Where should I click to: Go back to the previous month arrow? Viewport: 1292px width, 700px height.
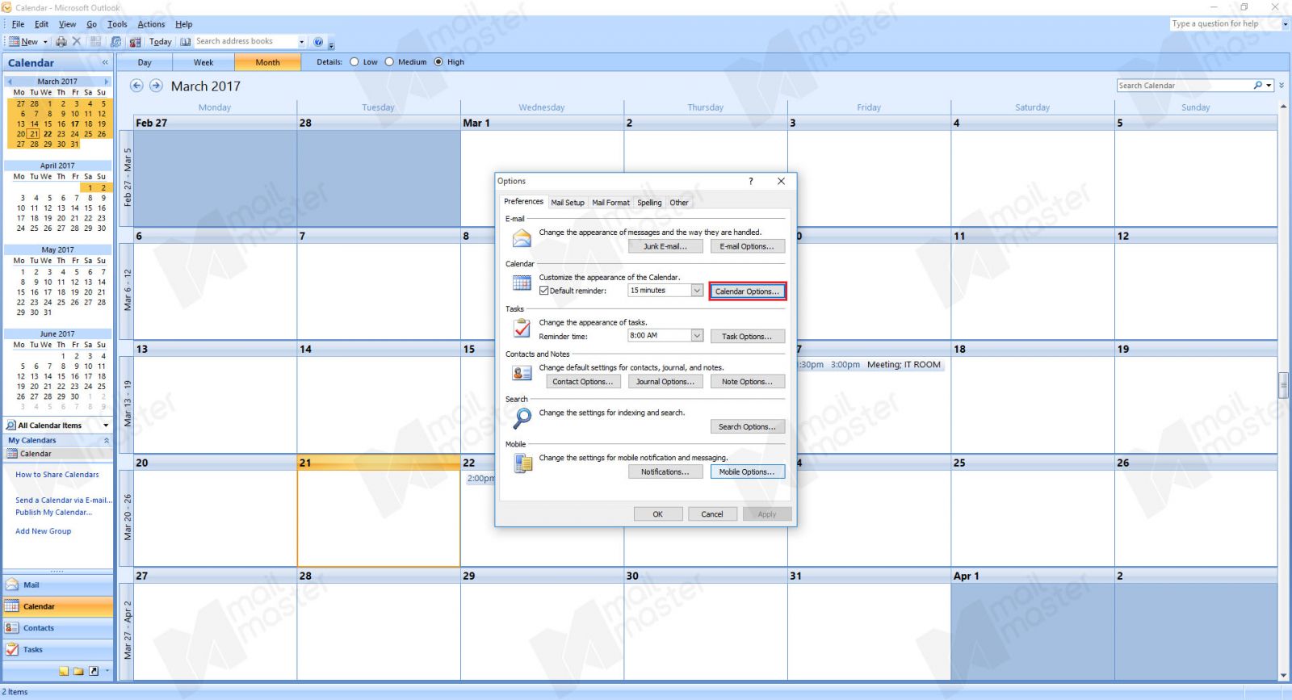click(136, 86)
